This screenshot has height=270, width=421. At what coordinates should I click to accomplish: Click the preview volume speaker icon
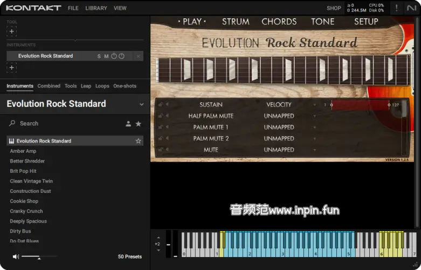point(16,256)
